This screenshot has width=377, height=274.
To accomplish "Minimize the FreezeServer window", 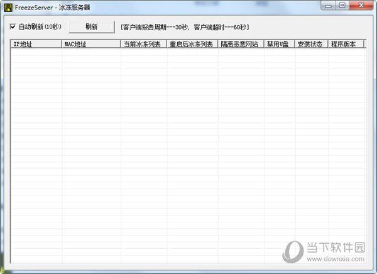I will 329,6.
